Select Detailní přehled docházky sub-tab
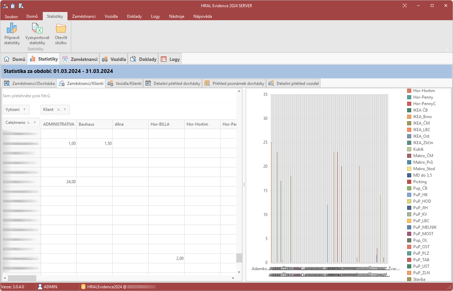 tap(173, 83)
